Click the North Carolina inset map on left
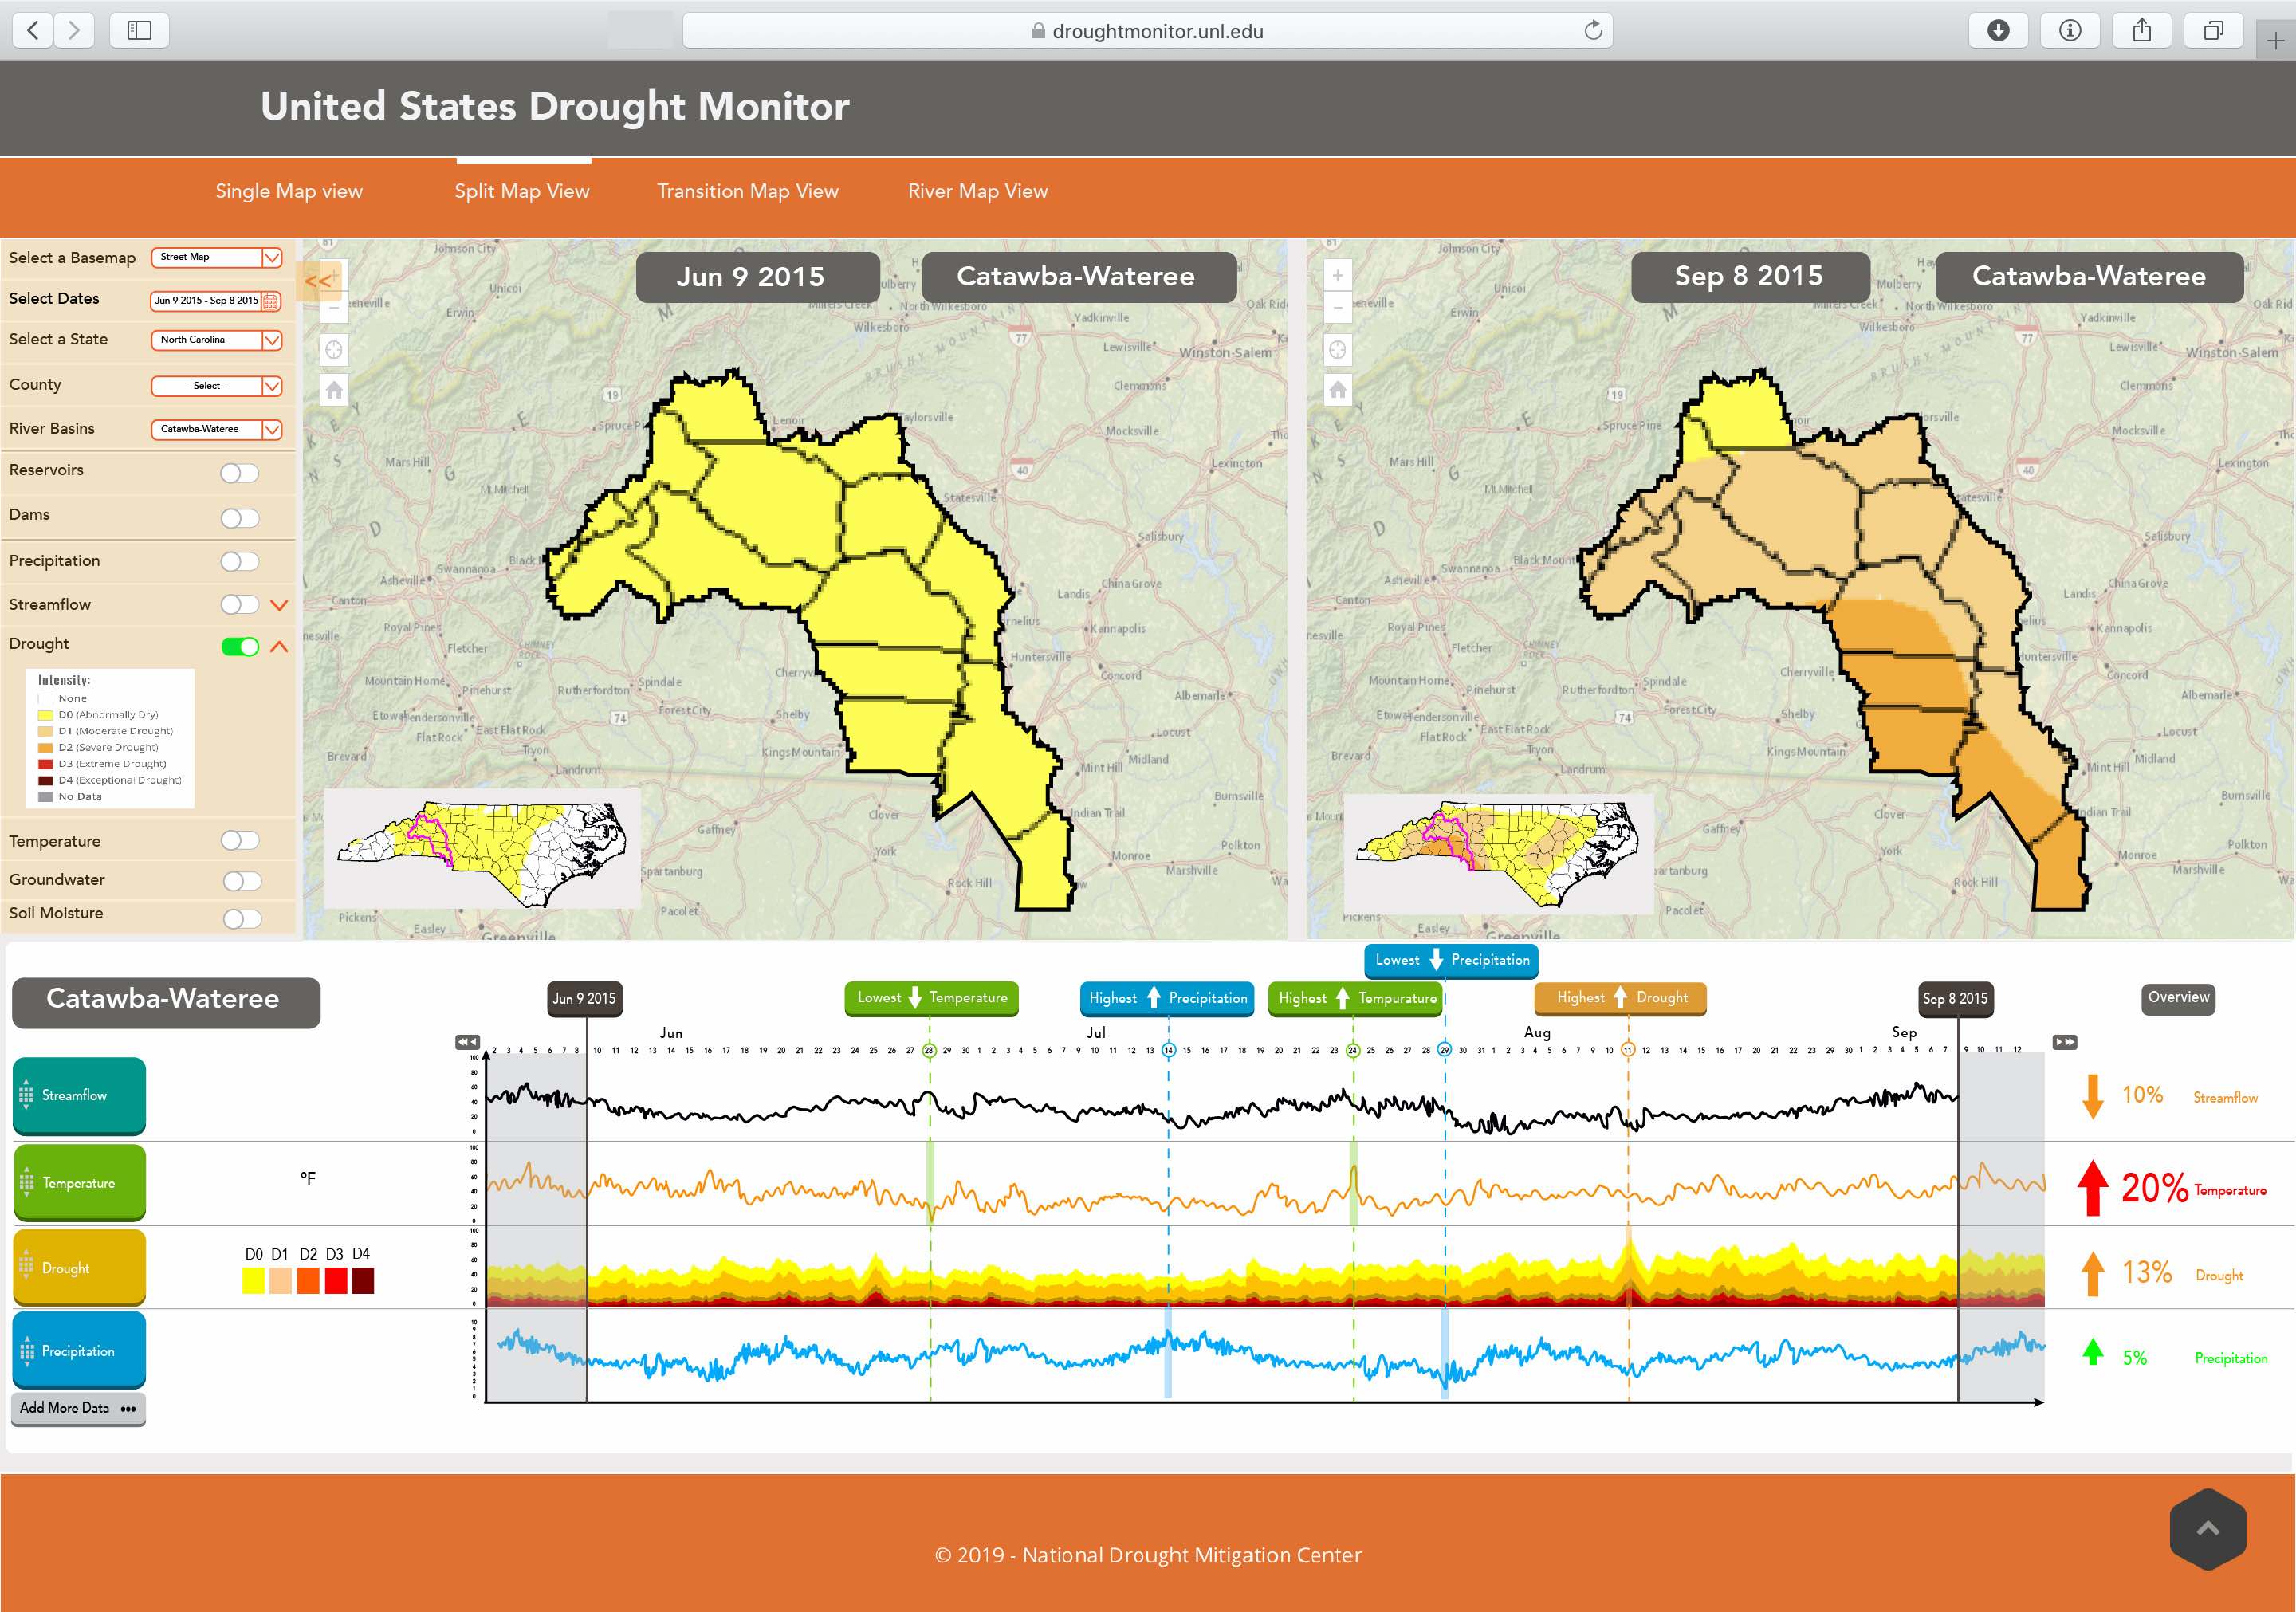This screenshot has height=1612, width=2296. pyautogui.click(x=483, y=850)
